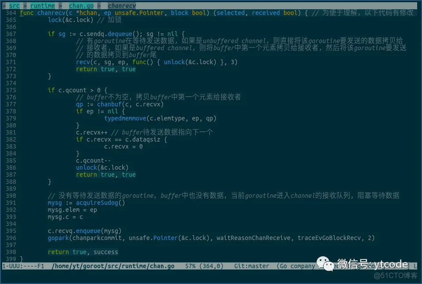This screenshot has width=422, height=284.
Task: Click 'mysg.c = c' on line 393
Action: point(65,217)
